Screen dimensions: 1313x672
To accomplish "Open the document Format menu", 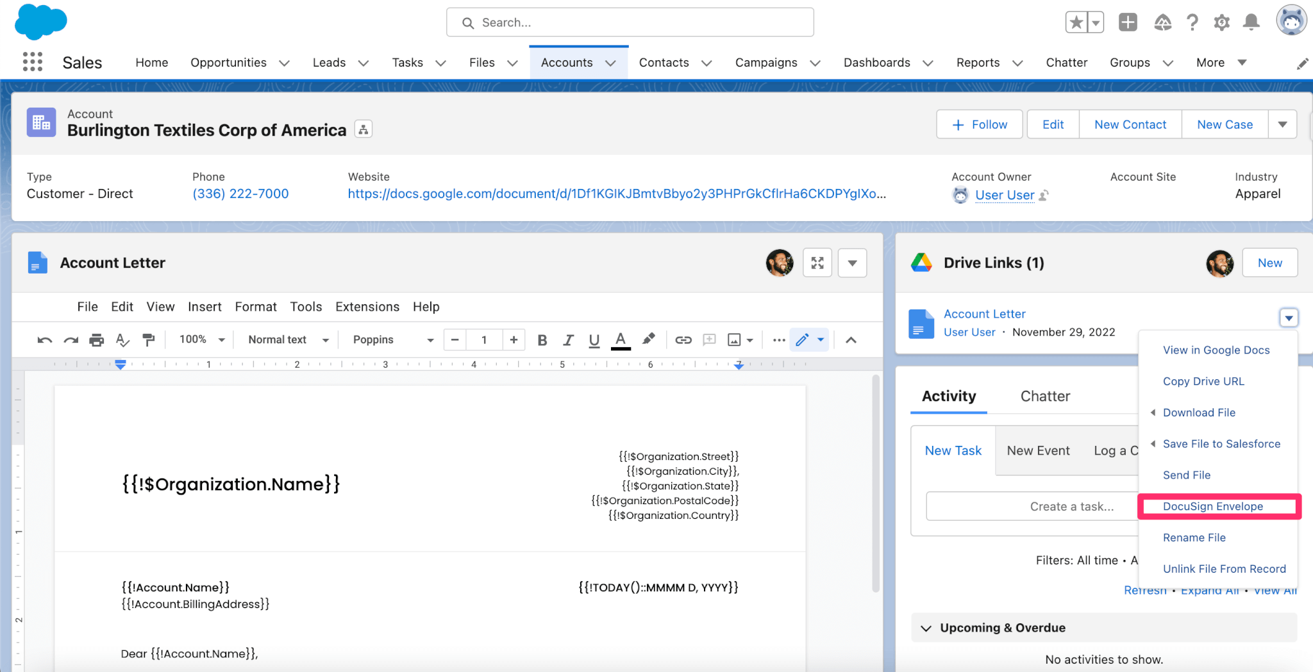I will point(256,307).
